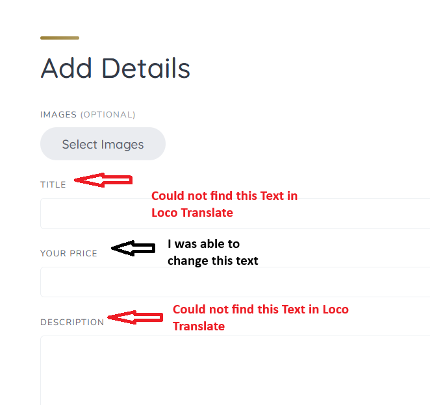Click the red arrow pointing at Description
The height and width of the screenshot is (405, 430).
click(135, 317)
